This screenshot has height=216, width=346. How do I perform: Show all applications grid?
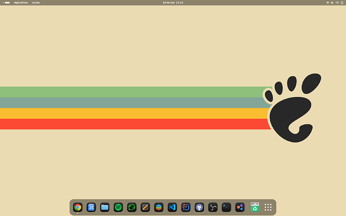click(268, 207)
